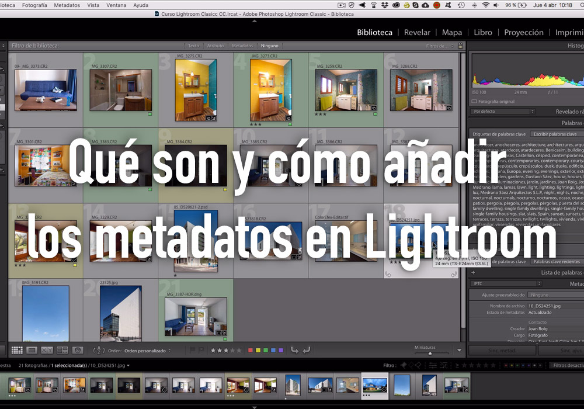584x409 pixels.
Task: Open Compare view (XY) in toolbar
Action: 47,350
